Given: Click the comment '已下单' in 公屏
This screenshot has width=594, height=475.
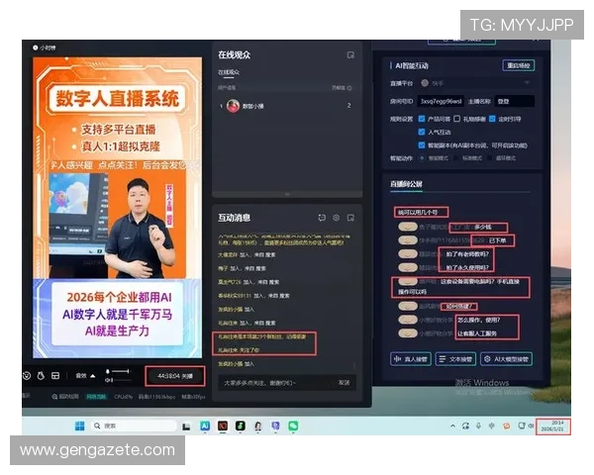Looking at the screenshot, I should (x=497, y=240).
